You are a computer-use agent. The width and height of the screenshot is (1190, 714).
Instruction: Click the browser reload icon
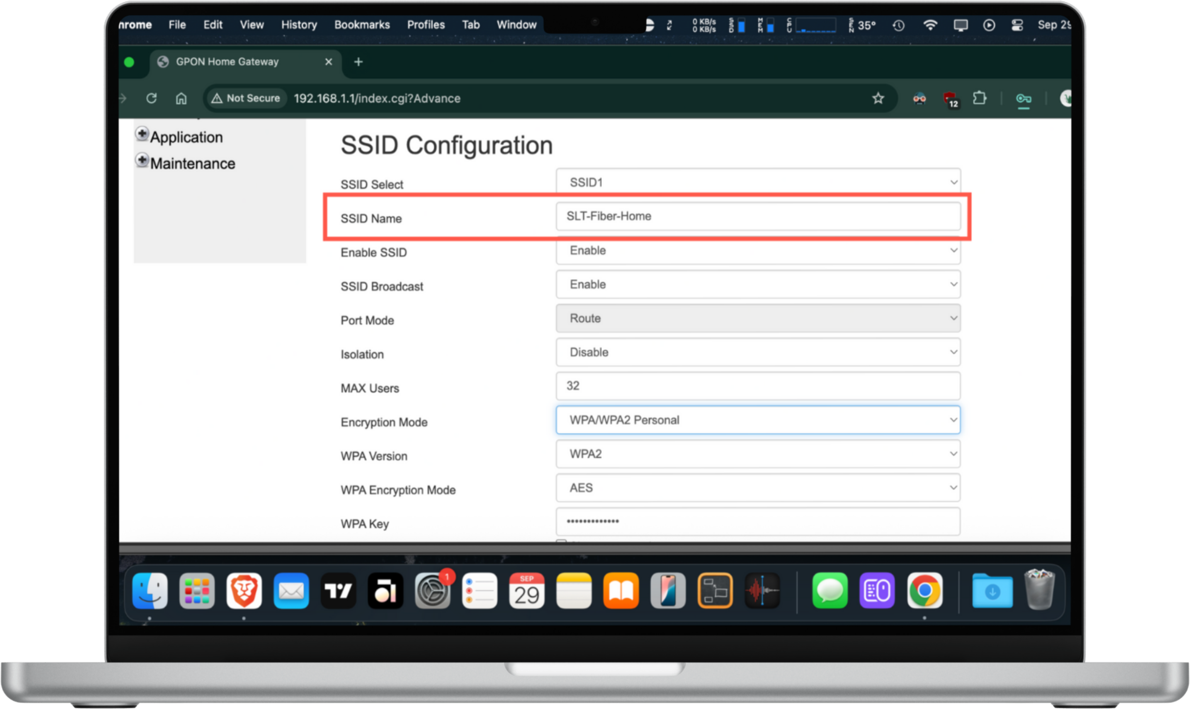click(151, 99)
